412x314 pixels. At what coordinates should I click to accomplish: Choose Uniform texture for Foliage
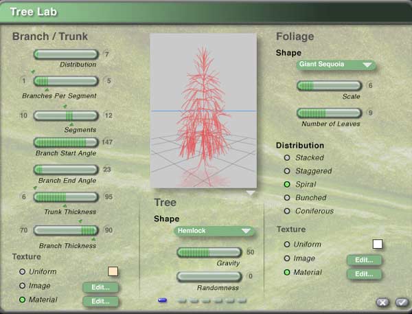(286, 245)
